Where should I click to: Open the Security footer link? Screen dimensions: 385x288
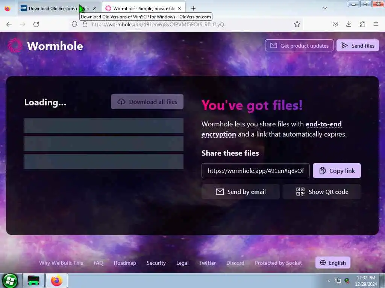(156, 263)
